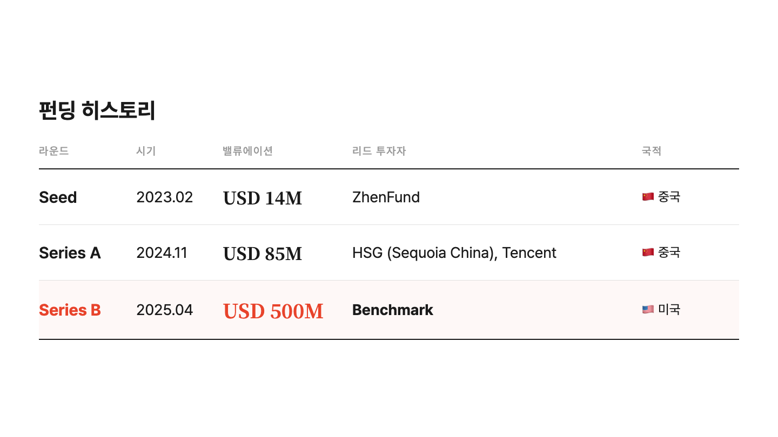The width and height of the screenshot is (778, 437).
Task: Click the 라운드 column header
Action: 54,151
